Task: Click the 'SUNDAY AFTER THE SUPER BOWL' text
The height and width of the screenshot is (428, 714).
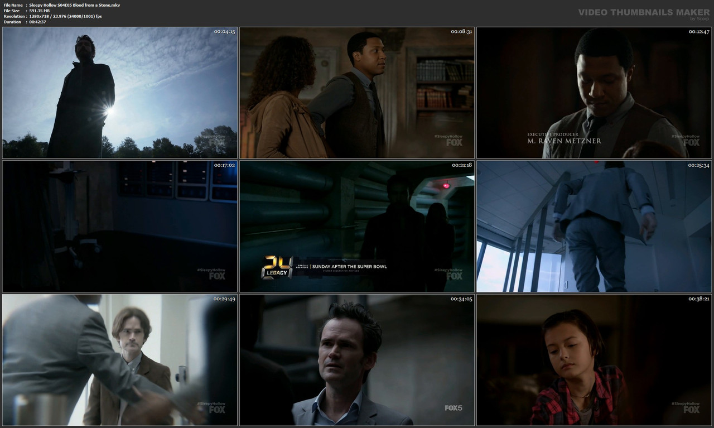Action: 349,266
